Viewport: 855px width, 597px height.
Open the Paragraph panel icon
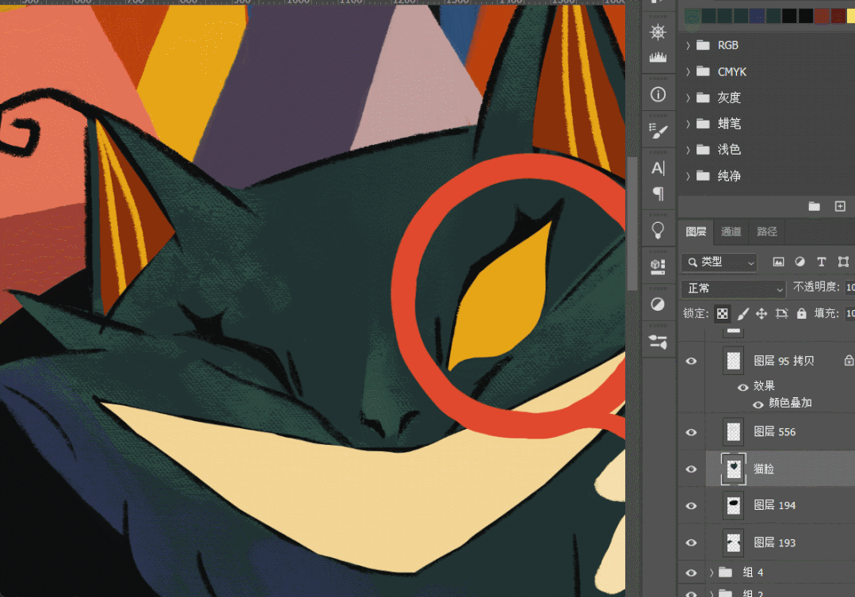[658, 193]
